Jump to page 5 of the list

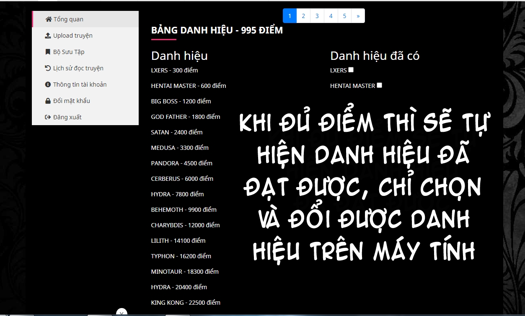344,15
